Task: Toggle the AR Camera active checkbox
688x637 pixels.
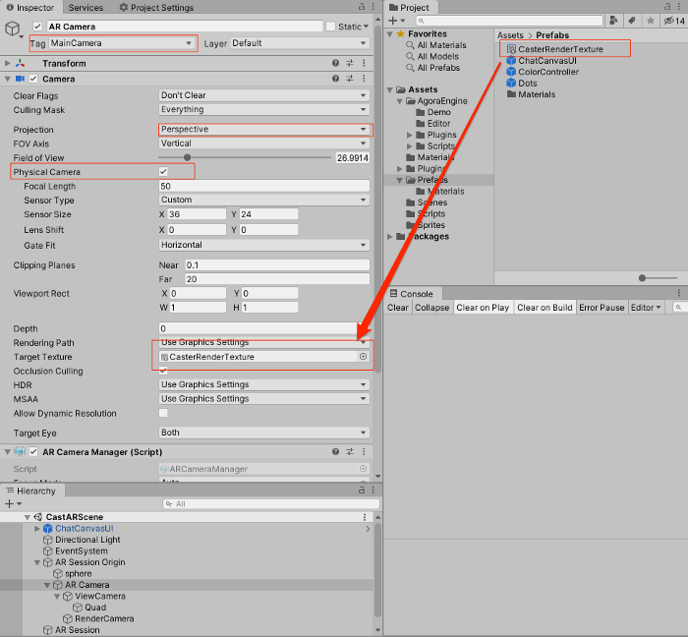Action: [x=37, y=27]
